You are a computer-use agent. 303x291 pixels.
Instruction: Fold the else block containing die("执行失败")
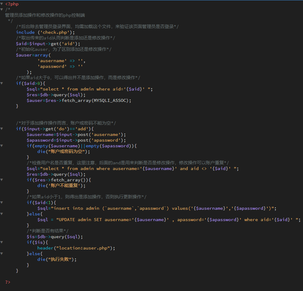click(1, 254)
